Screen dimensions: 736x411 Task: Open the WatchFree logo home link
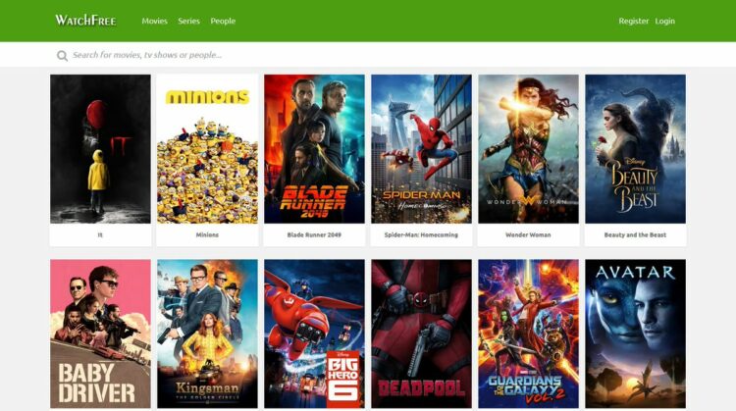[x=85, y=21]
